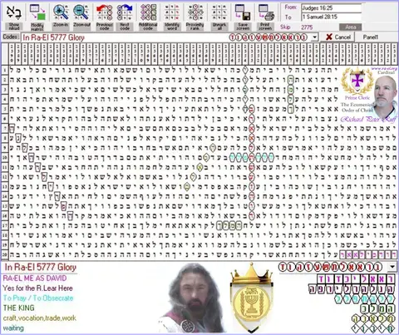Click the red circled Hebrew code above legend

330,267
